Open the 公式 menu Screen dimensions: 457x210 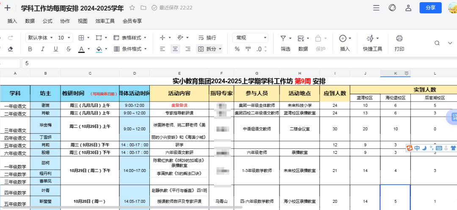coord(47,21)
